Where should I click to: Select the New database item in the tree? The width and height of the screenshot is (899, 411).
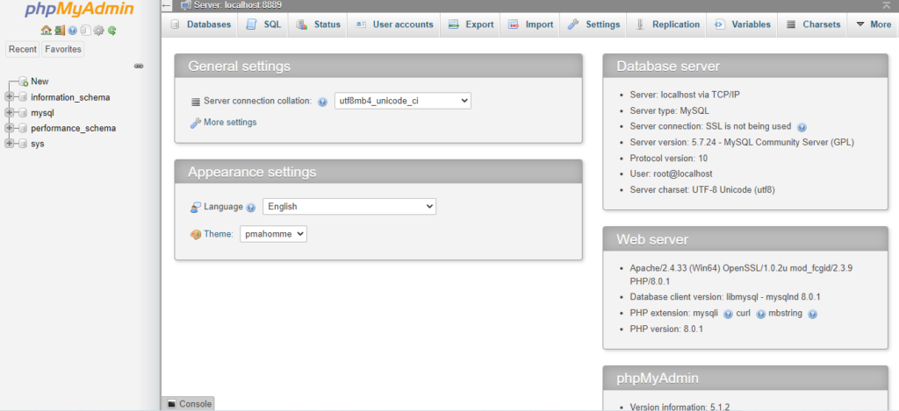point(40,81)
